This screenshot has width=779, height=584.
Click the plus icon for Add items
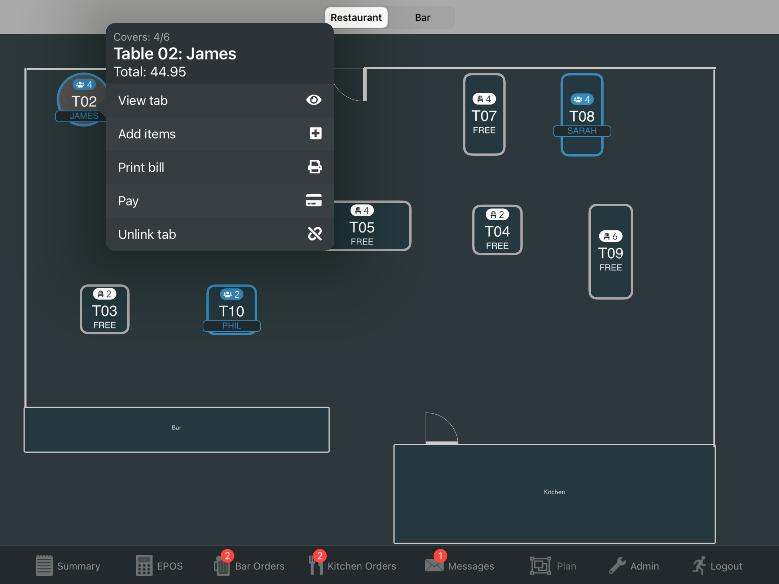pos(315,134)
